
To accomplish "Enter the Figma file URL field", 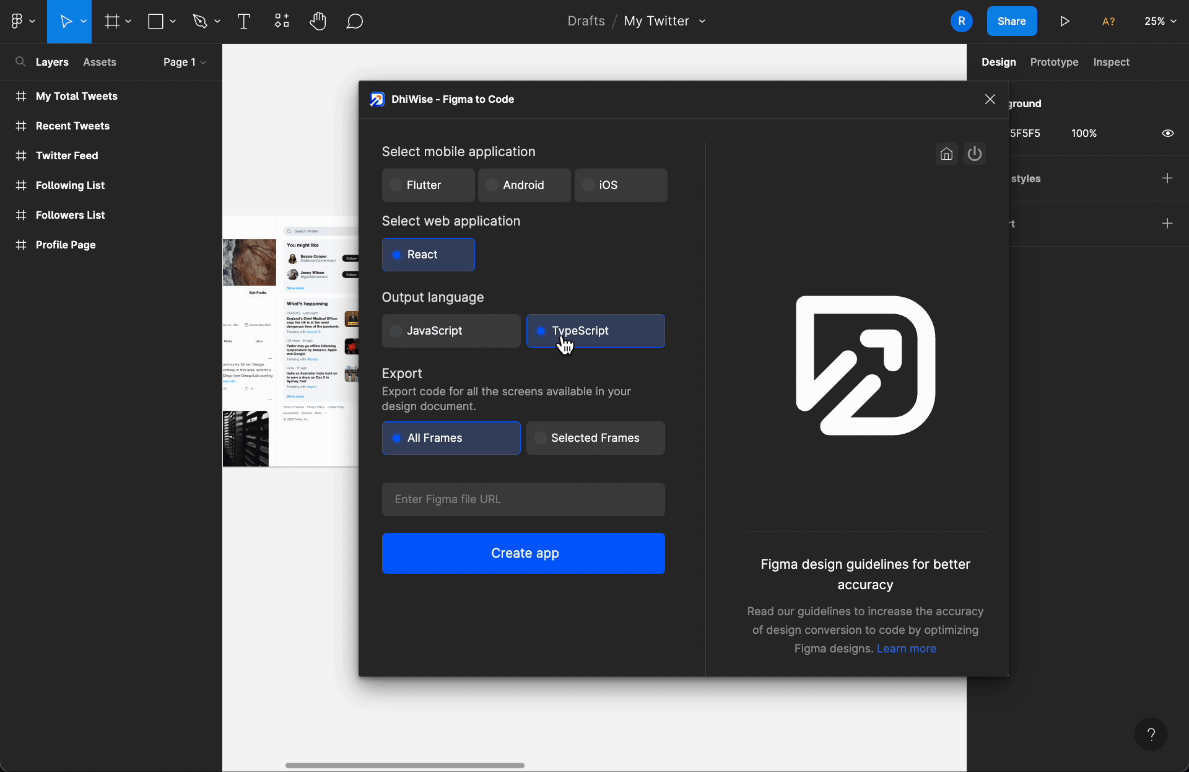I will click(523, 499).
